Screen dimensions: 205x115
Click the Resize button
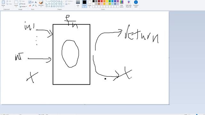click(22, 4)
